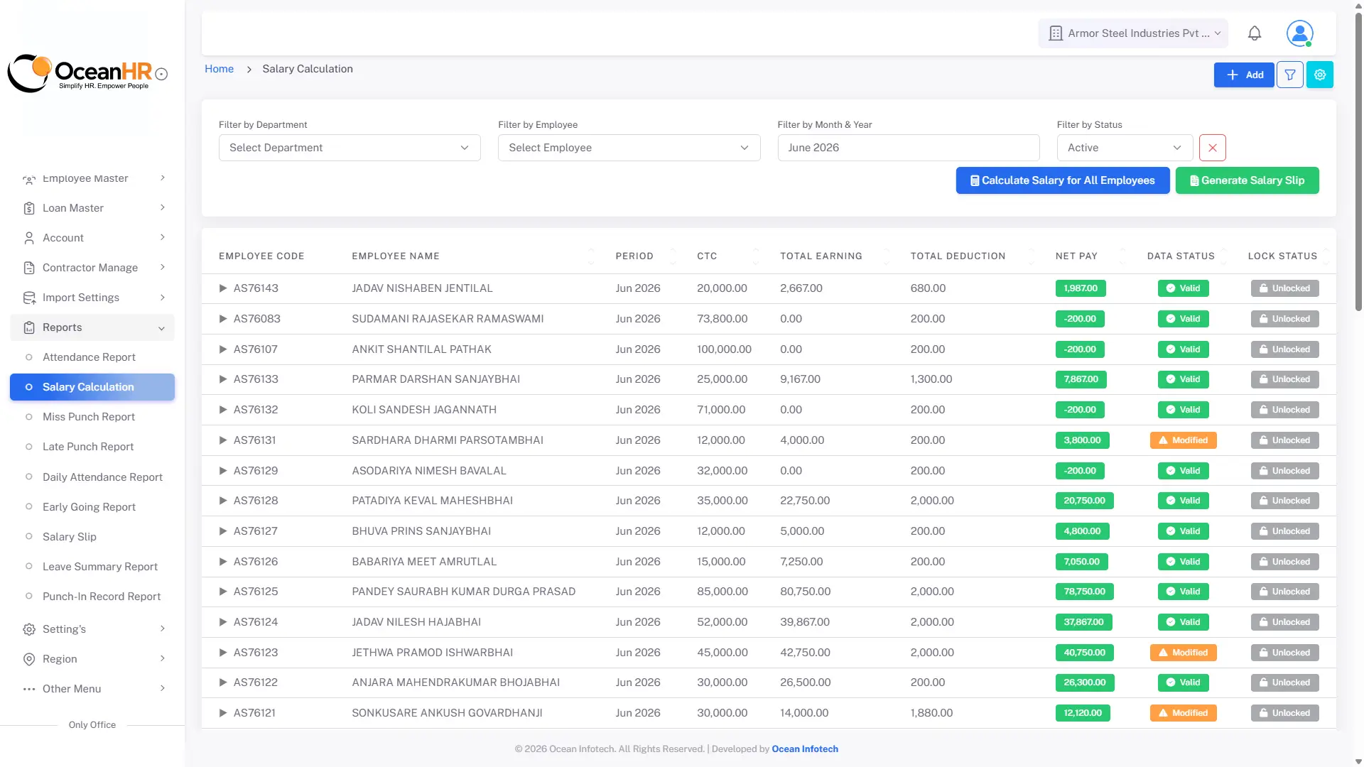Click Generate Salary Slip button
The image size is (1364, 767).
(x=1247, y=180)
